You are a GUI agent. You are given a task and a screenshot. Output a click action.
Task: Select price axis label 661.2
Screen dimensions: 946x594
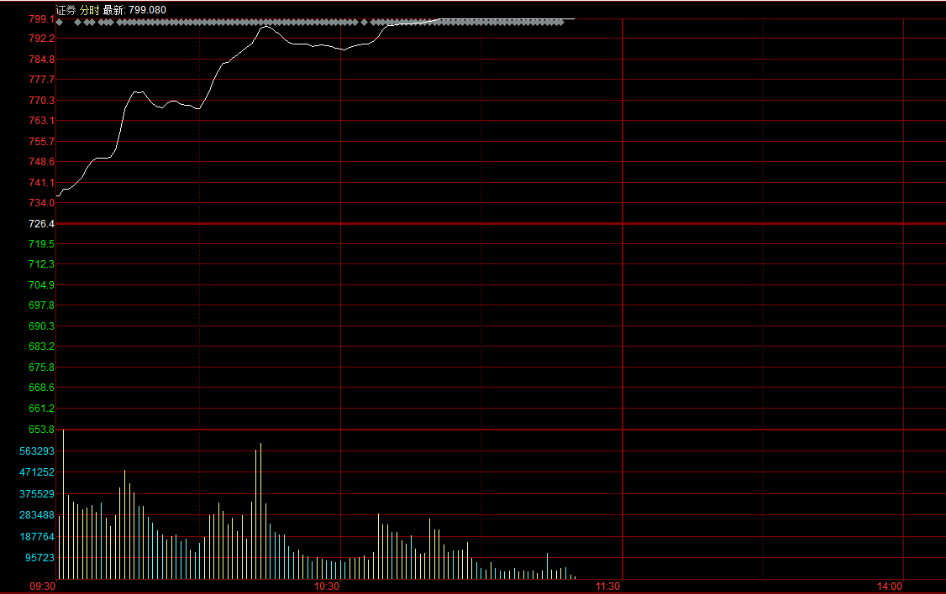click(42, 409)
